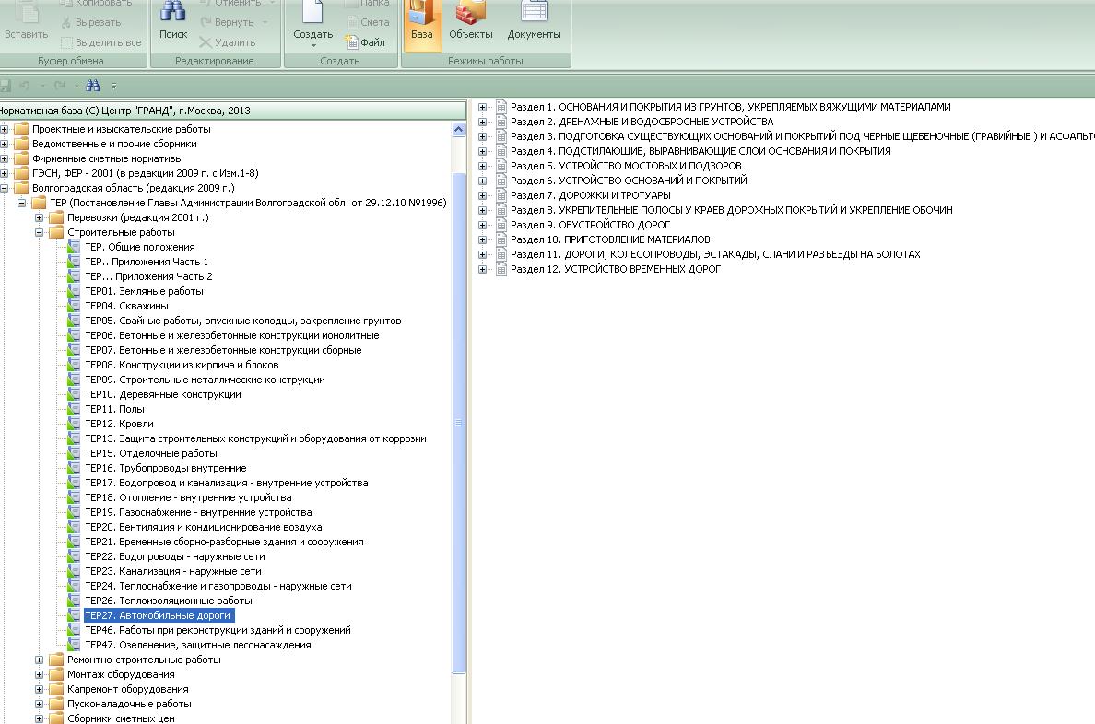The height and width of the screenshot is (724, 1095).
Task: Click the tree scrollbar up arrow
Action: click(x=458, y=130)
